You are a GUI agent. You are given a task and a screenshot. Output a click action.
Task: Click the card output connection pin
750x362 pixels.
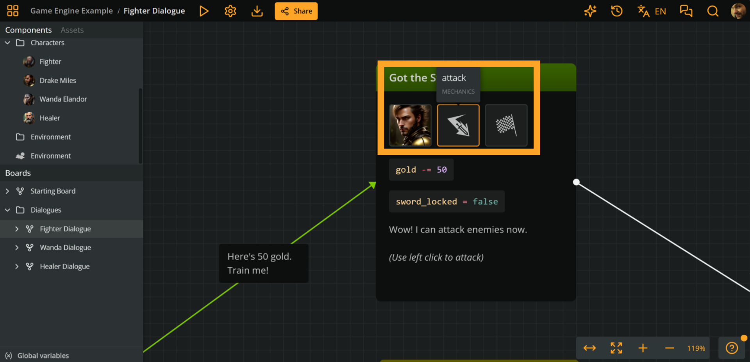(576, 182)
